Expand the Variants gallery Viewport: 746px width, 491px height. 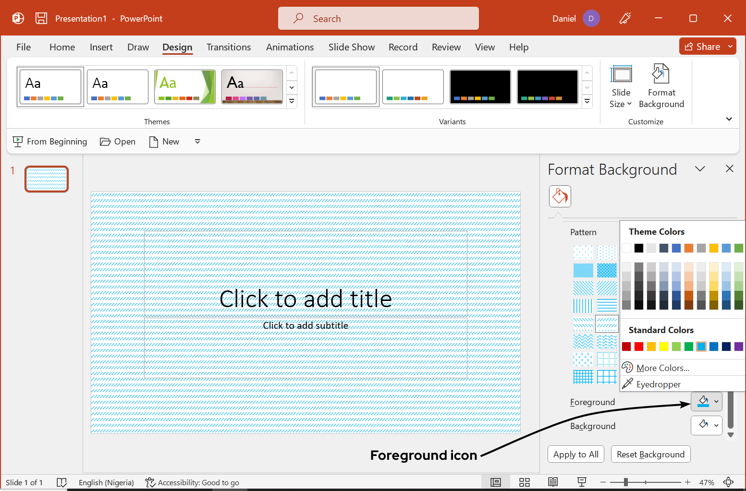pos(587,101)
